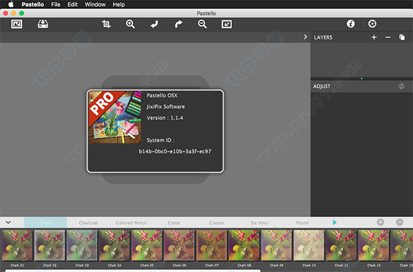Open the Edit menu

[72, 5]
